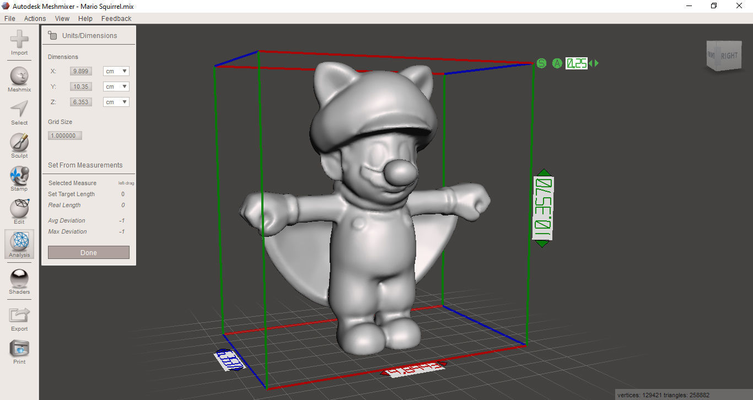The width and height of the screenshot is (753, 400).
Task: Click the Autodesk Meshmixer title bar logo
Action: point(6,6)
